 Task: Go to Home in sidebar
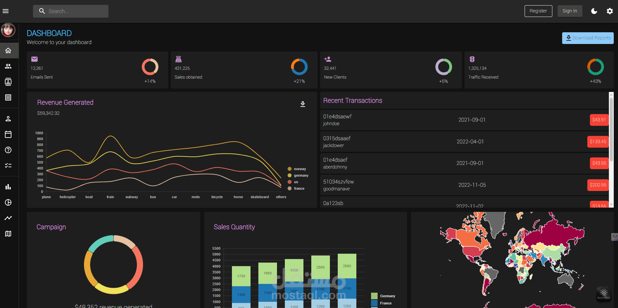click(8, 51)
